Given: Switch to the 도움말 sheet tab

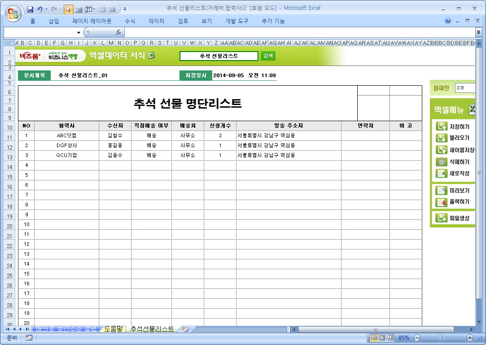Looking at the screenshot, I should [113, 329].
